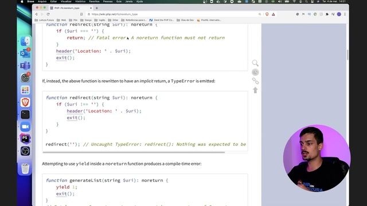Click exit link inside second redirect function
367x206 pixels.
tap(72, 118)
